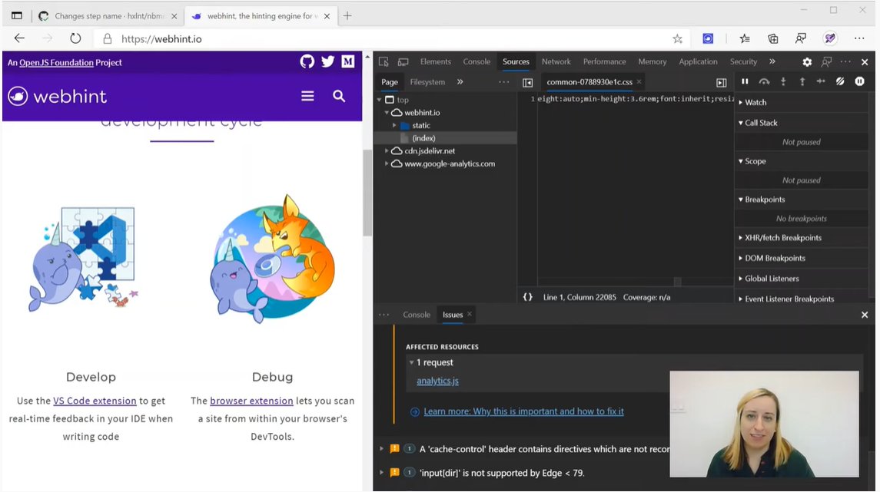Switch to the Performance panel
880x492 pixels.
[x=604, y=61]
